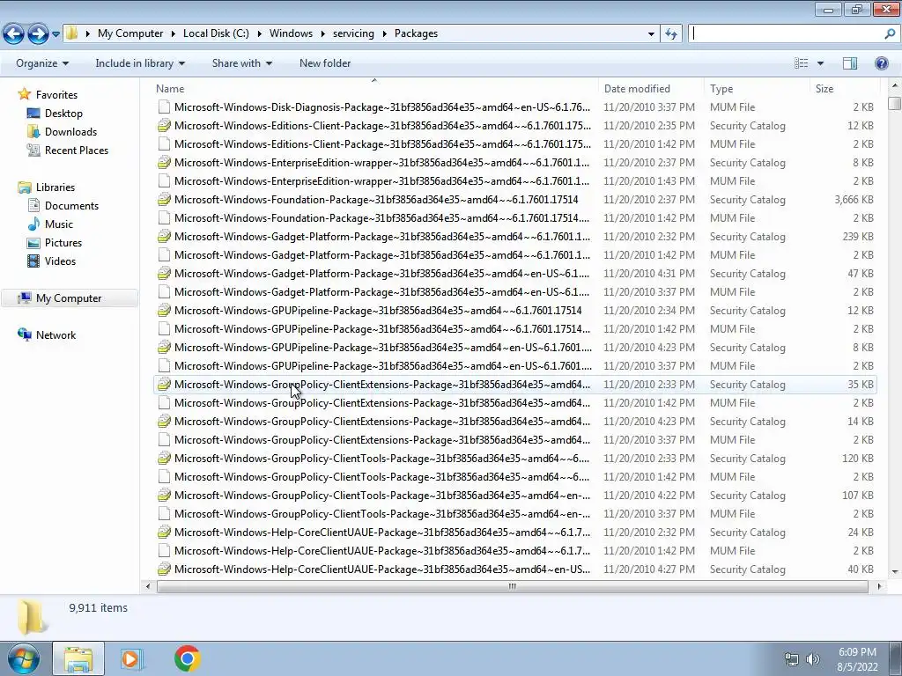Open the Share with menu

coord(241,63)
